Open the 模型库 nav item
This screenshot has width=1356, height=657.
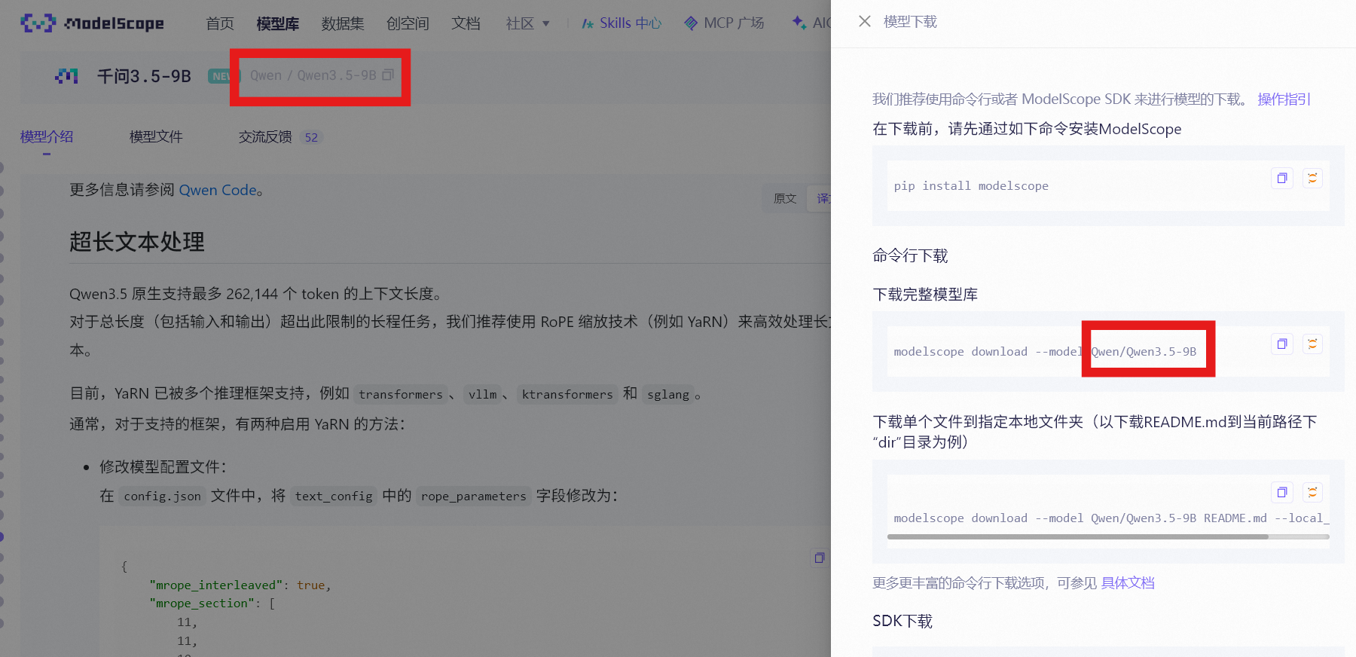pyautogui.click(x=277, y=23)
